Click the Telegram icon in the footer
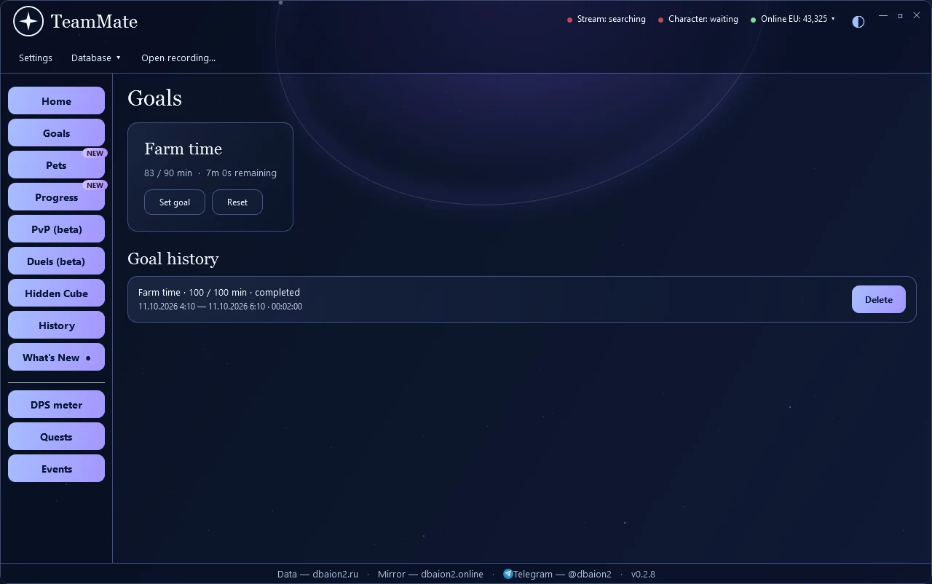Screen dimensions: 932x584 click(x=508, y=574)
